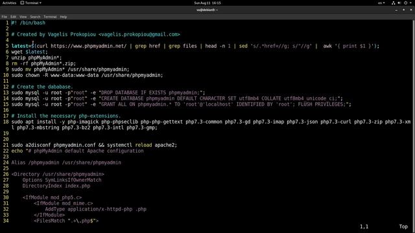Click the vagelis.prokopiou@gmail.com email text
415x233 pixels.
tap(139, 34)
